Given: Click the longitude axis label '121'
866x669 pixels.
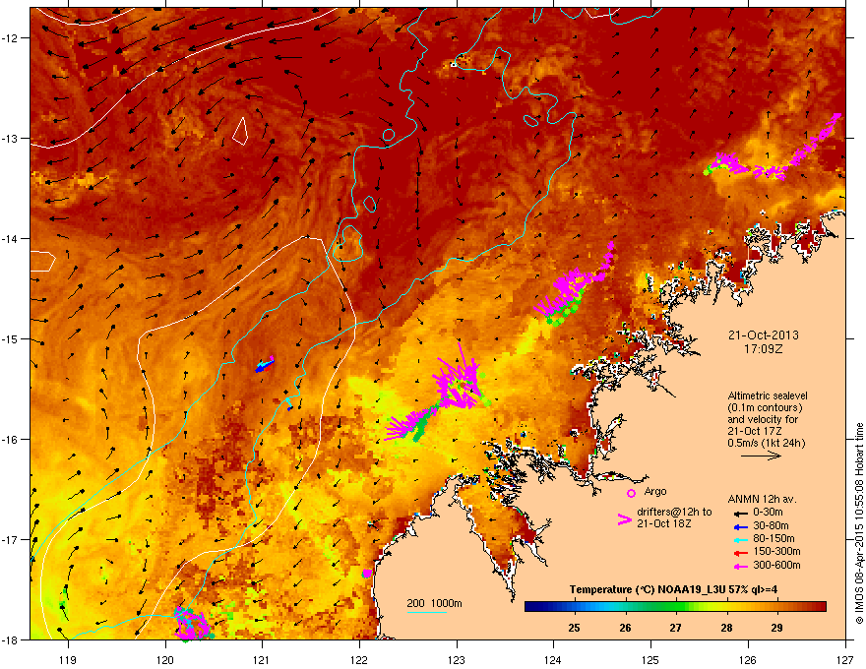Looking at the screenshot, I should point(262,659).
